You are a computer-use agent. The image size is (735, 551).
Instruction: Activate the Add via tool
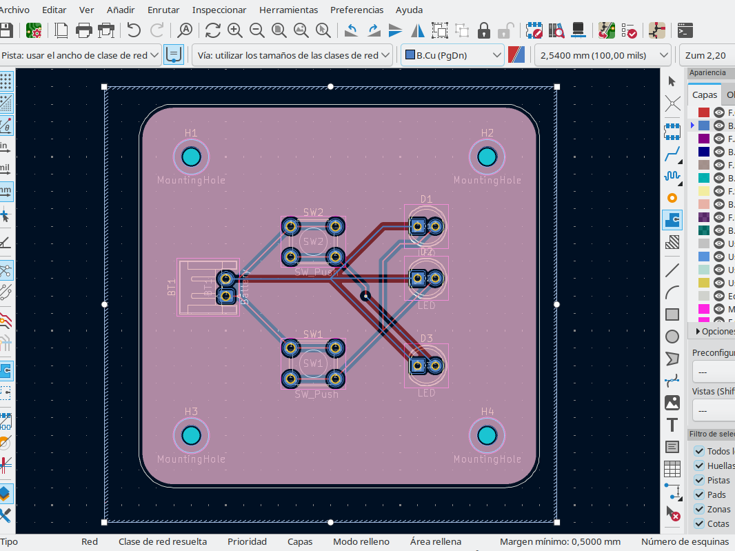pyautogui.click(x=672, y=198)
